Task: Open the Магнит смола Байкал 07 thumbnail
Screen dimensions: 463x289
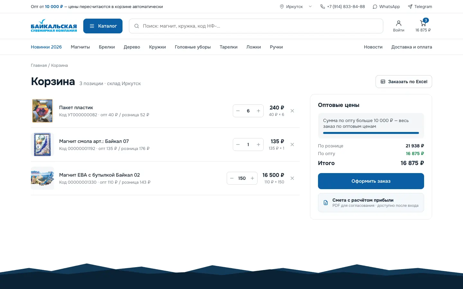Action: [x=42, y=144]
